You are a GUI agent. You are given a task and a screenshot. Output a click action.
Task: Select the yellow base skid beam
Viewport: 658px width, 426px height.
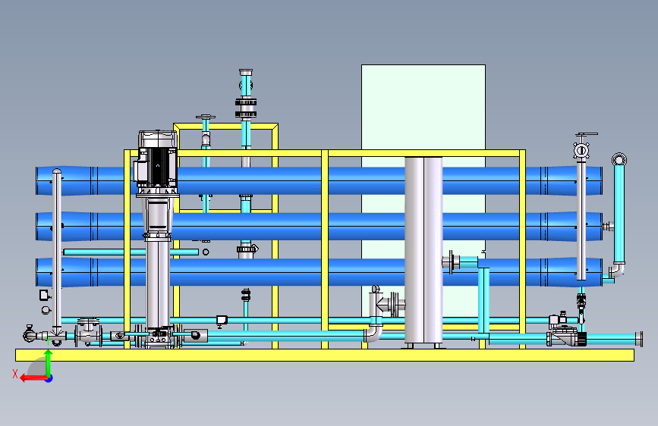tap(325, 356)
